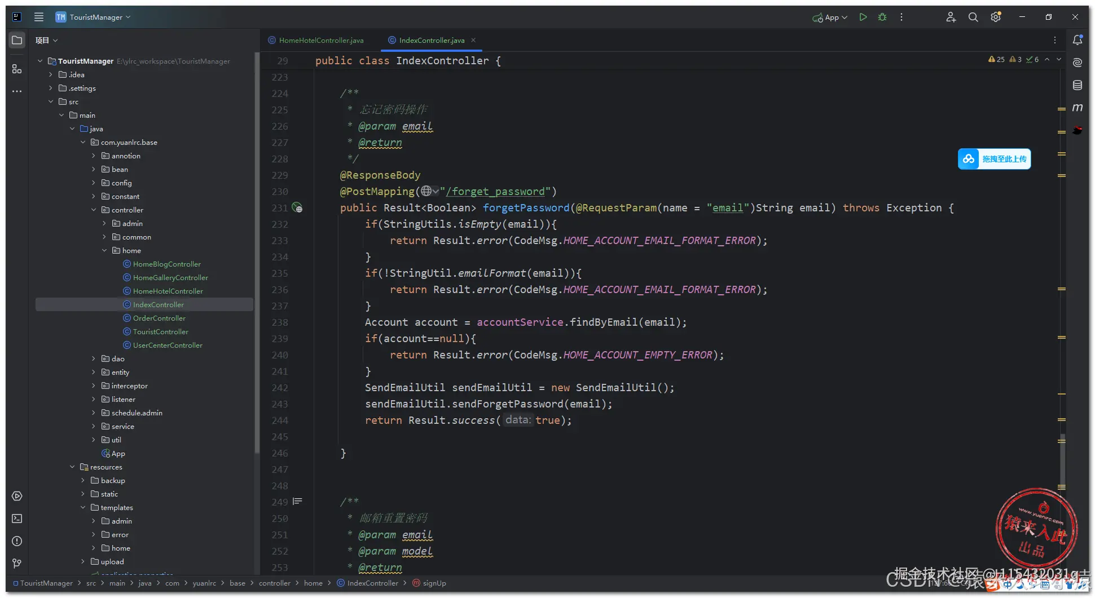
Task: Open OrderController in project tree
Action: pyautogui.click(x=154, y=318)
